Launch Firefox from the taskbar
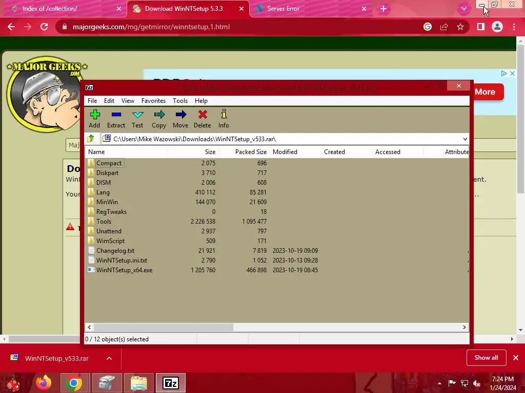Screen dimensions: 525x393 pos(44,383)
